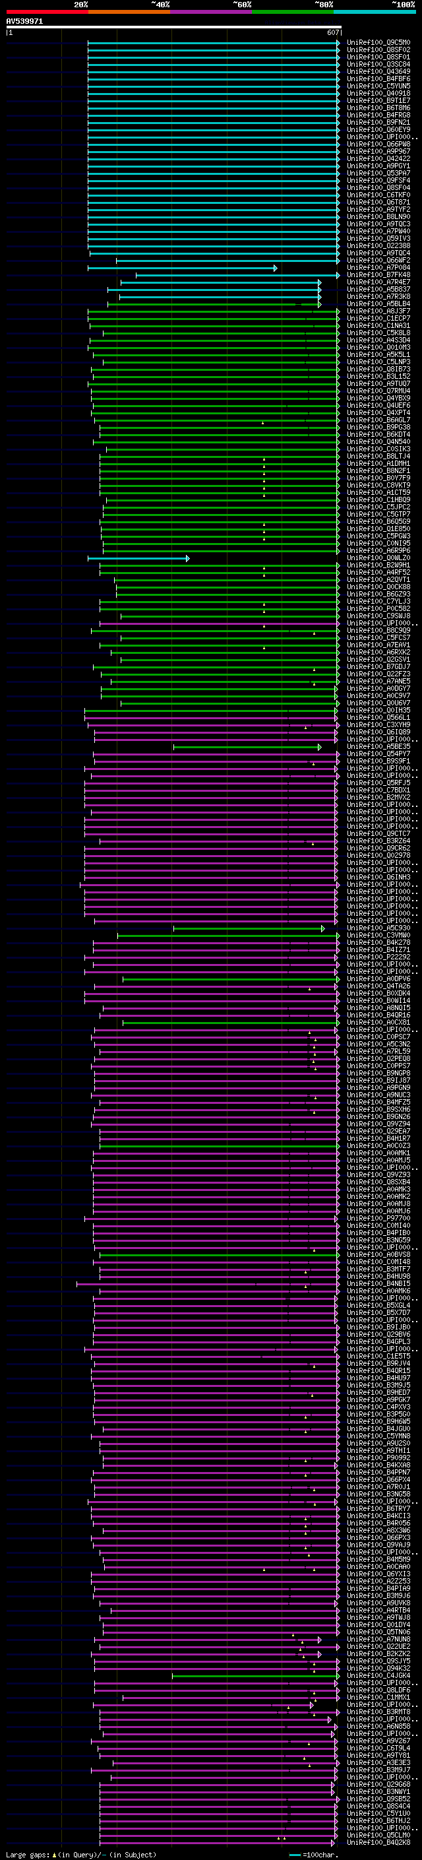The width and height of the screenshot is (422, 1860).
Task: Select the UniRef100_Q40918 label
Action: tap(378, 93)
